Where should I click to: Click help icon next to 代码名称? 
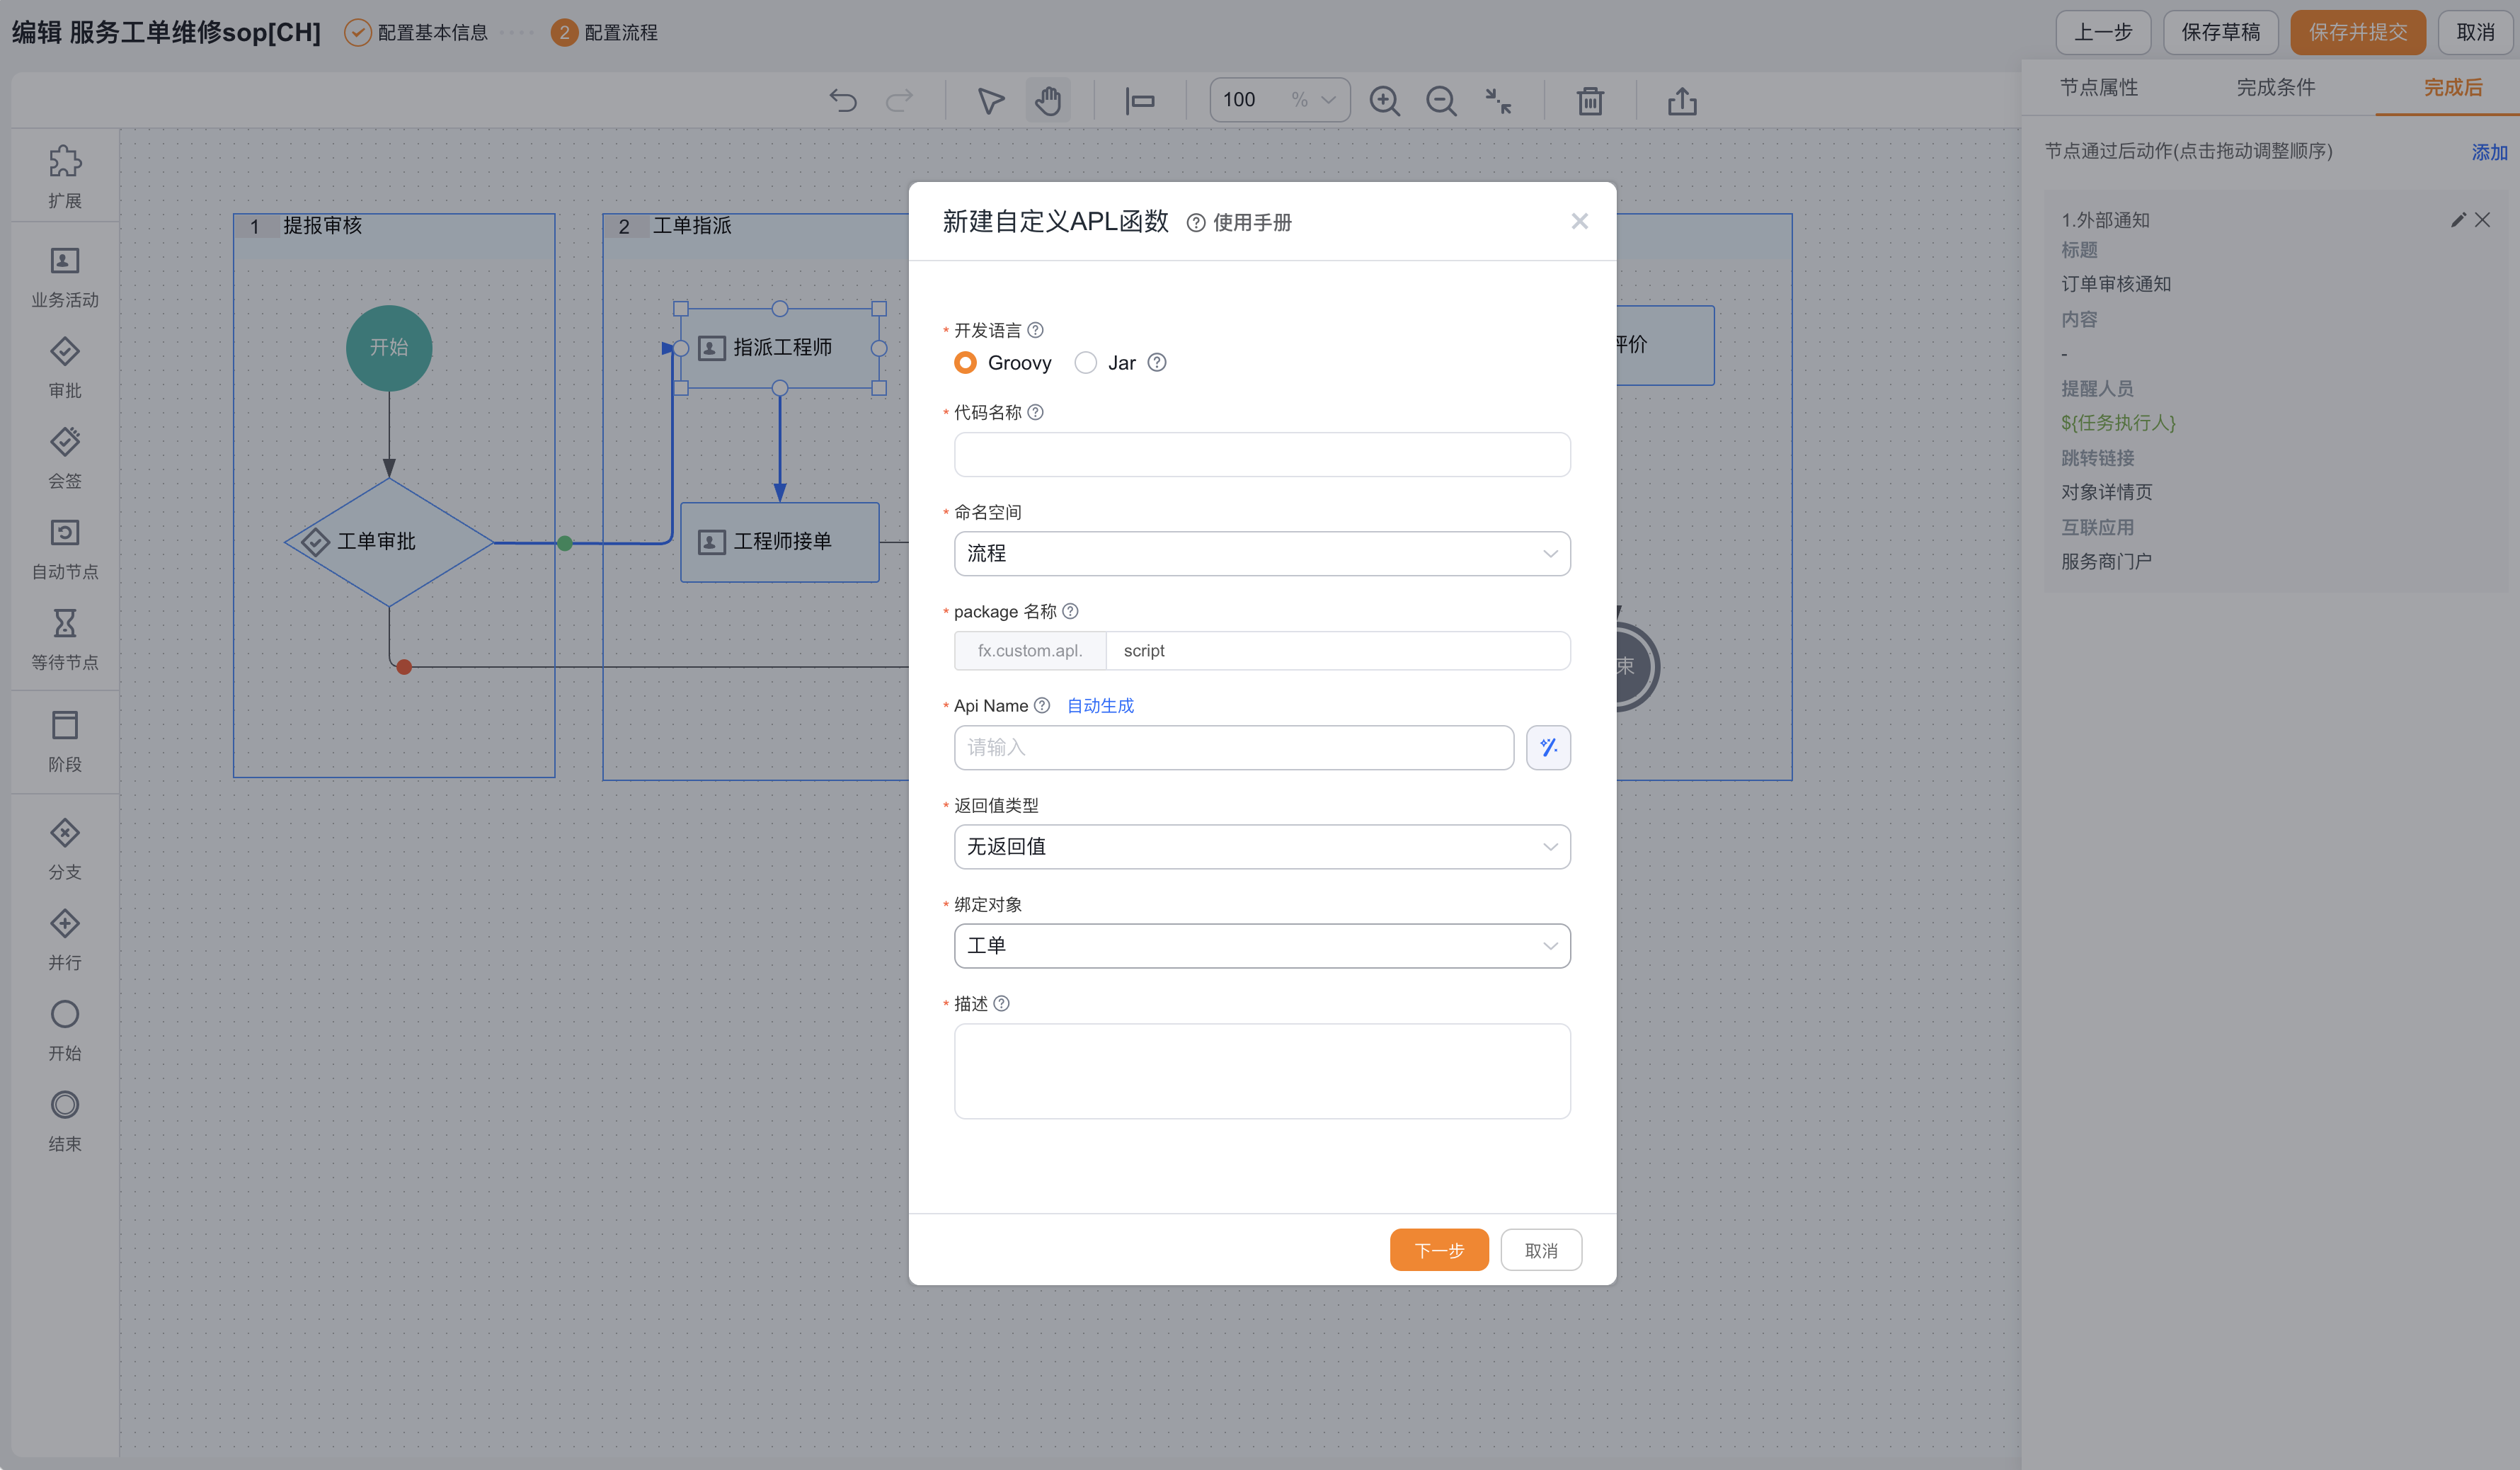coord(1036,412)
